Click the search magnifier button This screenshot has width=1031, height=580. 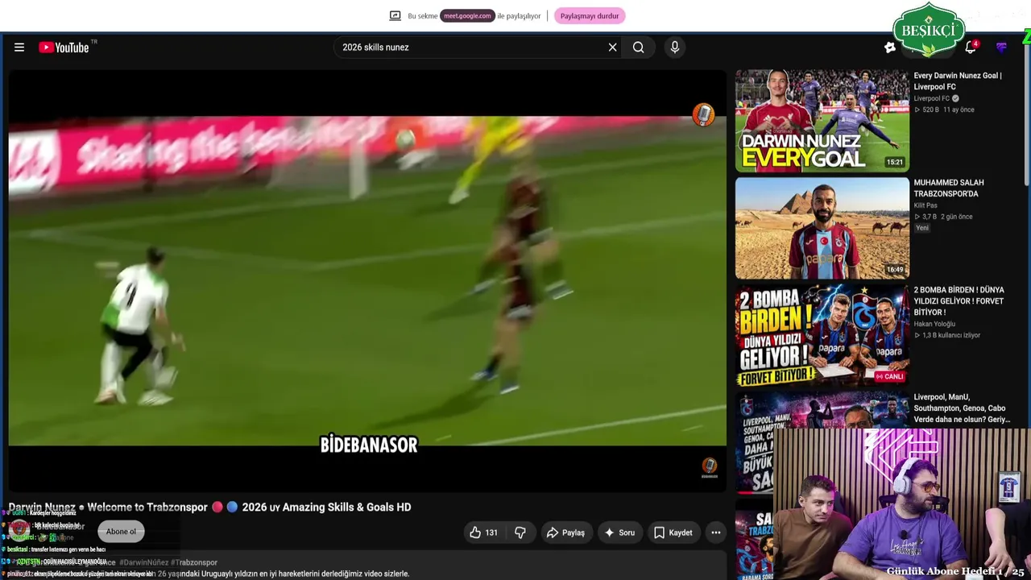click(x=638, y=48)
